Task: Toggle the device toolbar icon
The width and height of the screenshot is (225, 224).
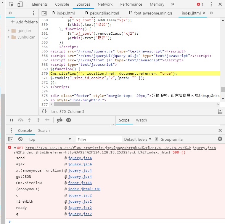Action: [20, 4]
